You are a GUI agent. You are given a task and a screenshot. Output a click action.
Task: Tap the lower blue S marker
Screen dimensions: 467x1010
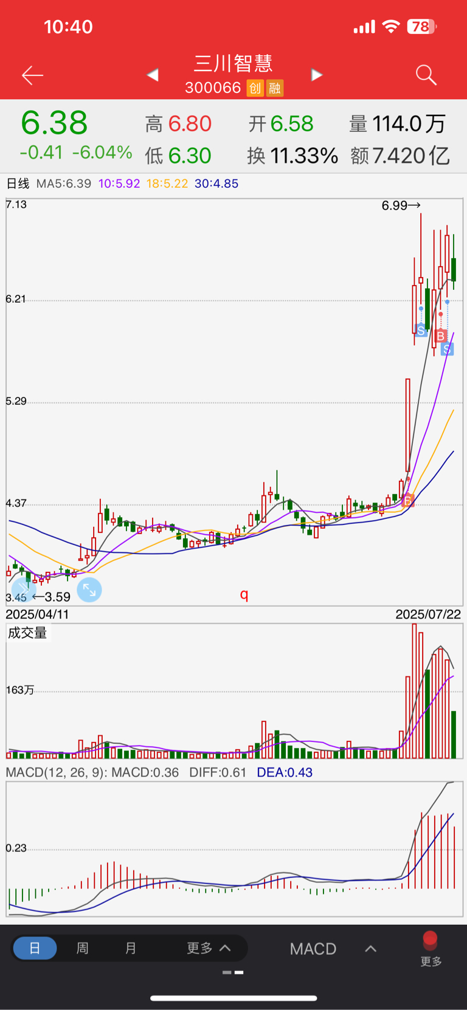coord(447,349)
